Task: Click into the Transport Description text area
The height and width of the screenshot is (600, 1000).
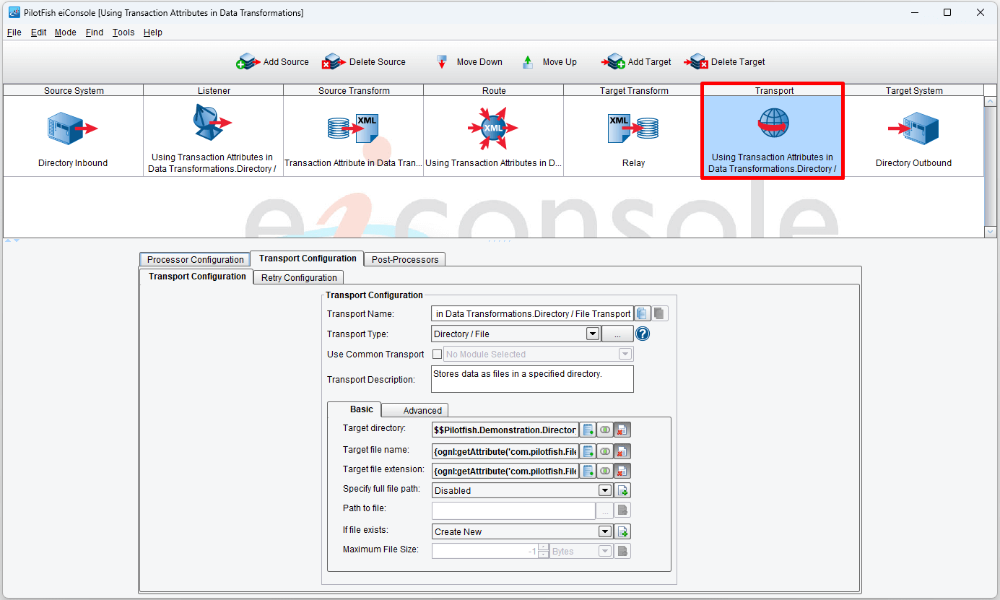Action: click(532, 379)
